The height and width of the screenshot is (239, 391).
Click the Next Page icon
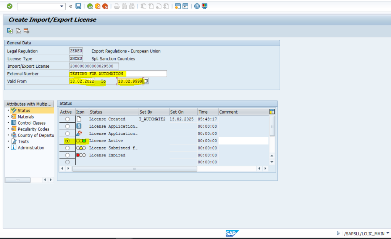[x=158, y=7]
